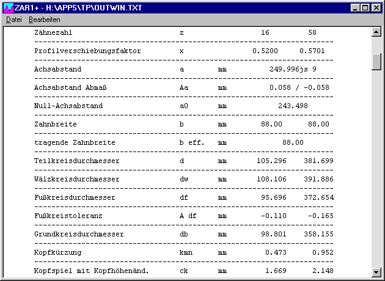This screenshot has height=281, width=385.
Task: Click the tragende Zahnbreite label
Action: [x=75, y=142]
